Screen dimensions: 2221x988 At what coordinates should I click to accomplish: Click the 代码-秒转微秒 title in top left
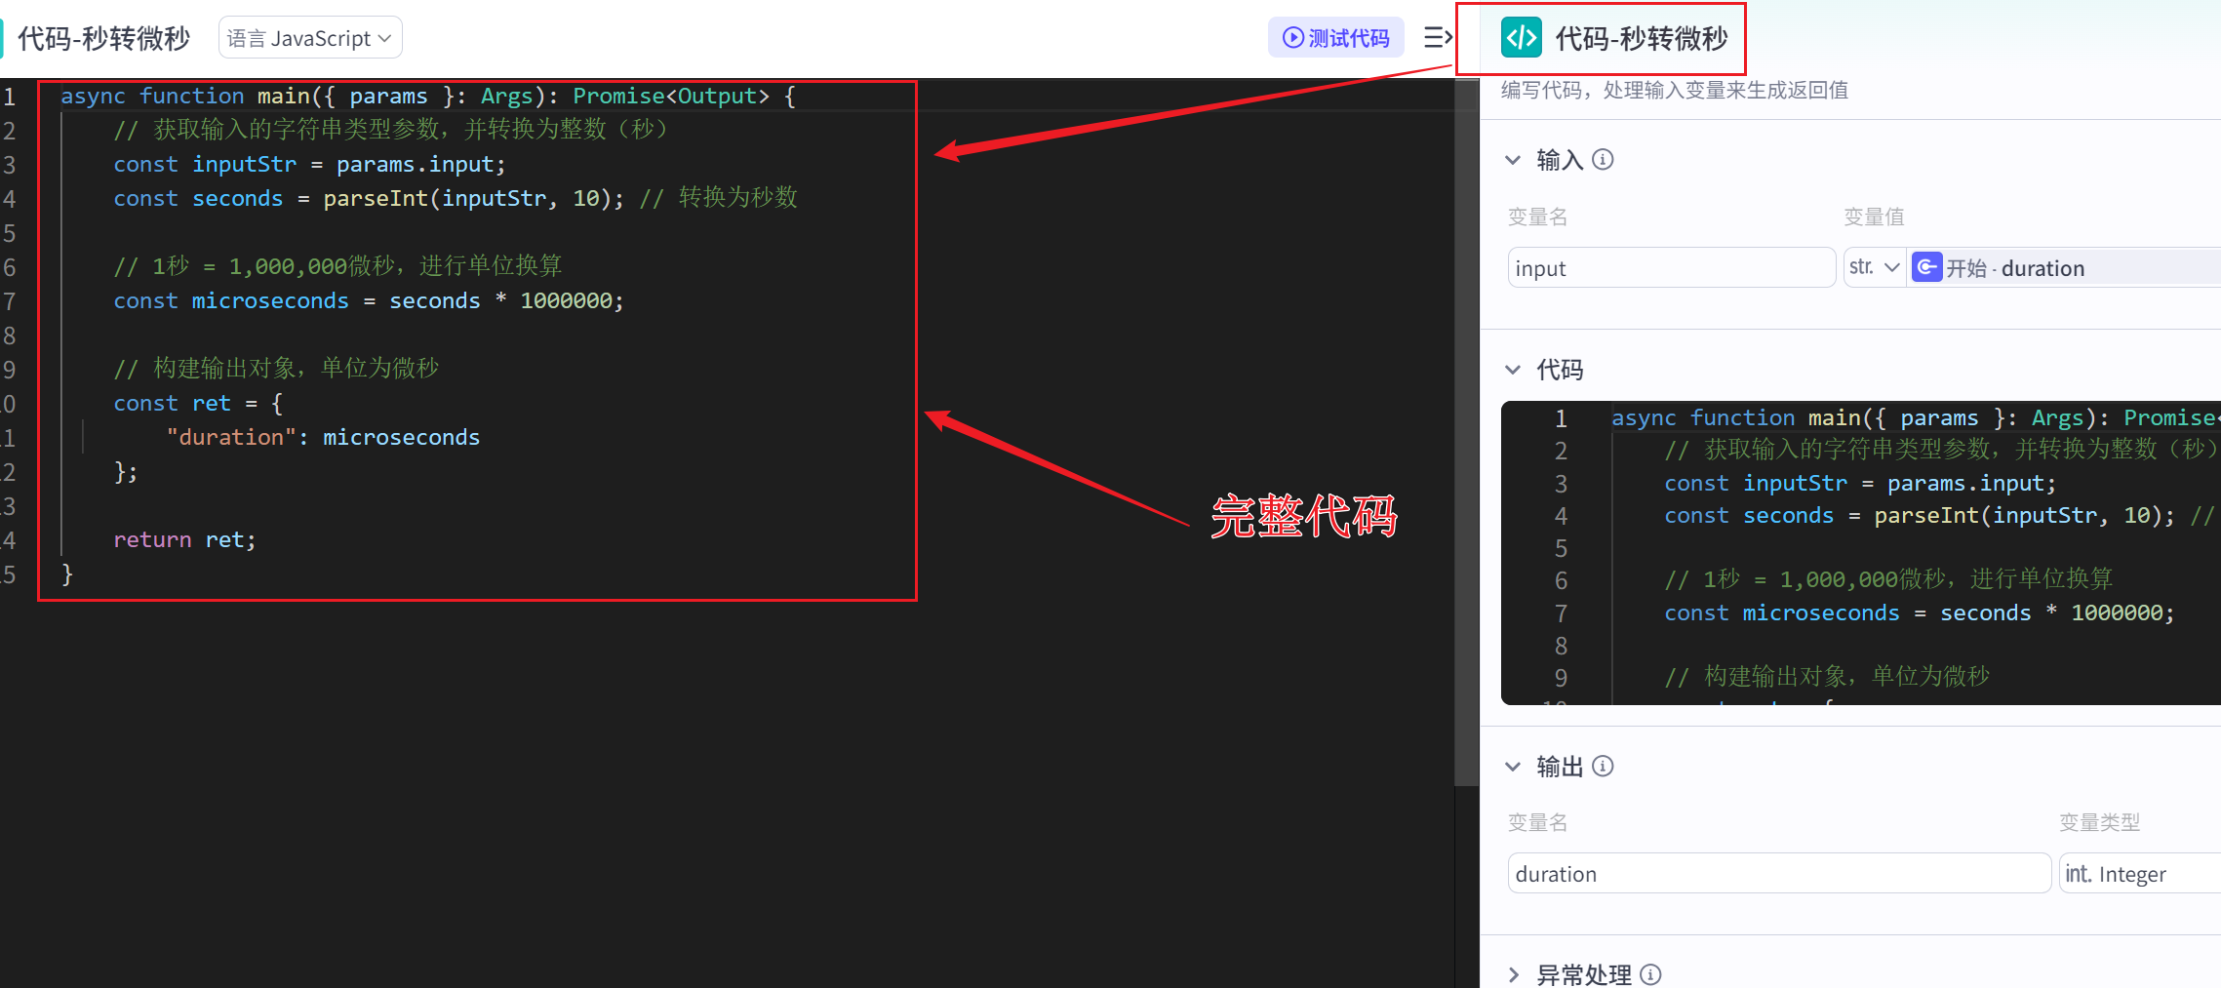point(104,37)
